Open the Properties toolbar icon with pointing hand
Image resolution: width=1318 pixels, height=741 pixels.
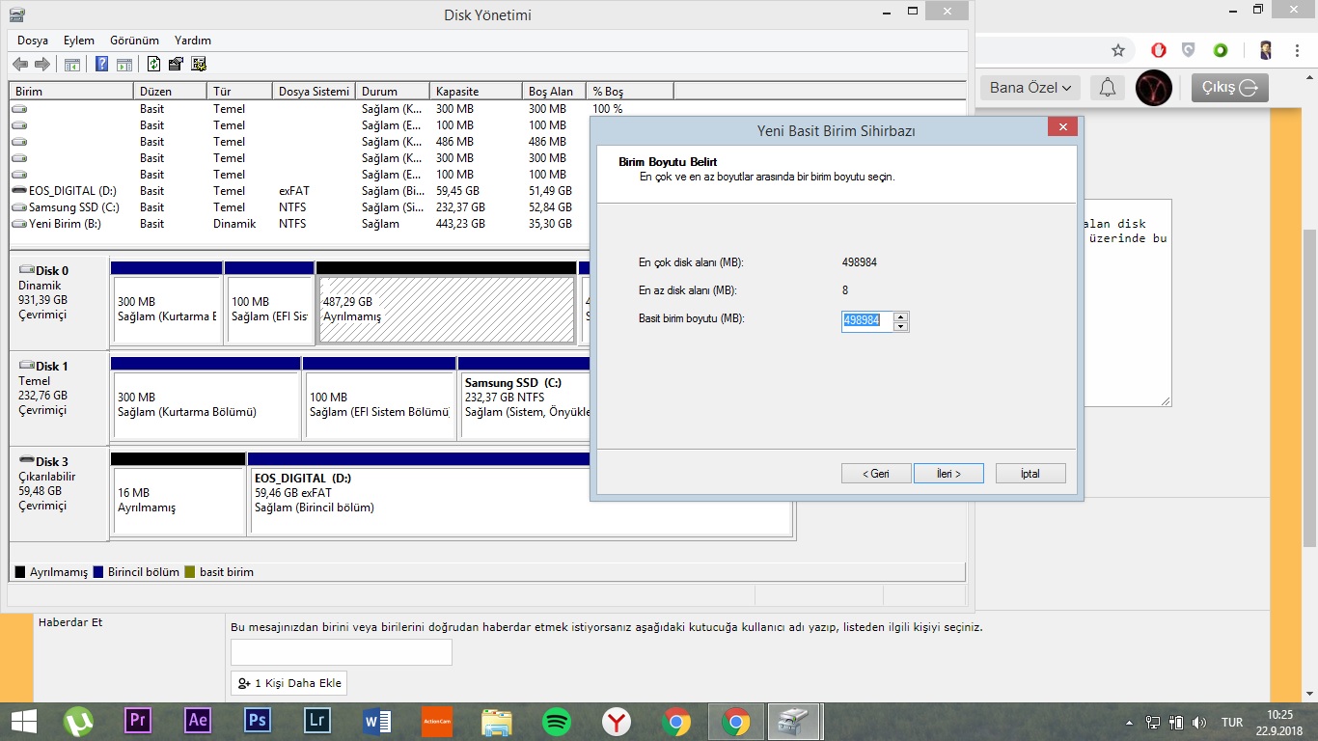(176, 65)
